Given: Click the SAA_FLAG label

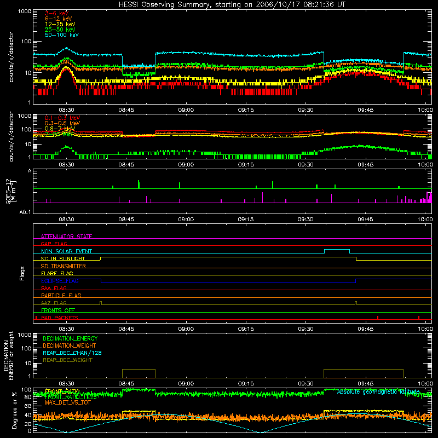Looking at the screenshot, I should pyautogui.click(x=54, y=288).
